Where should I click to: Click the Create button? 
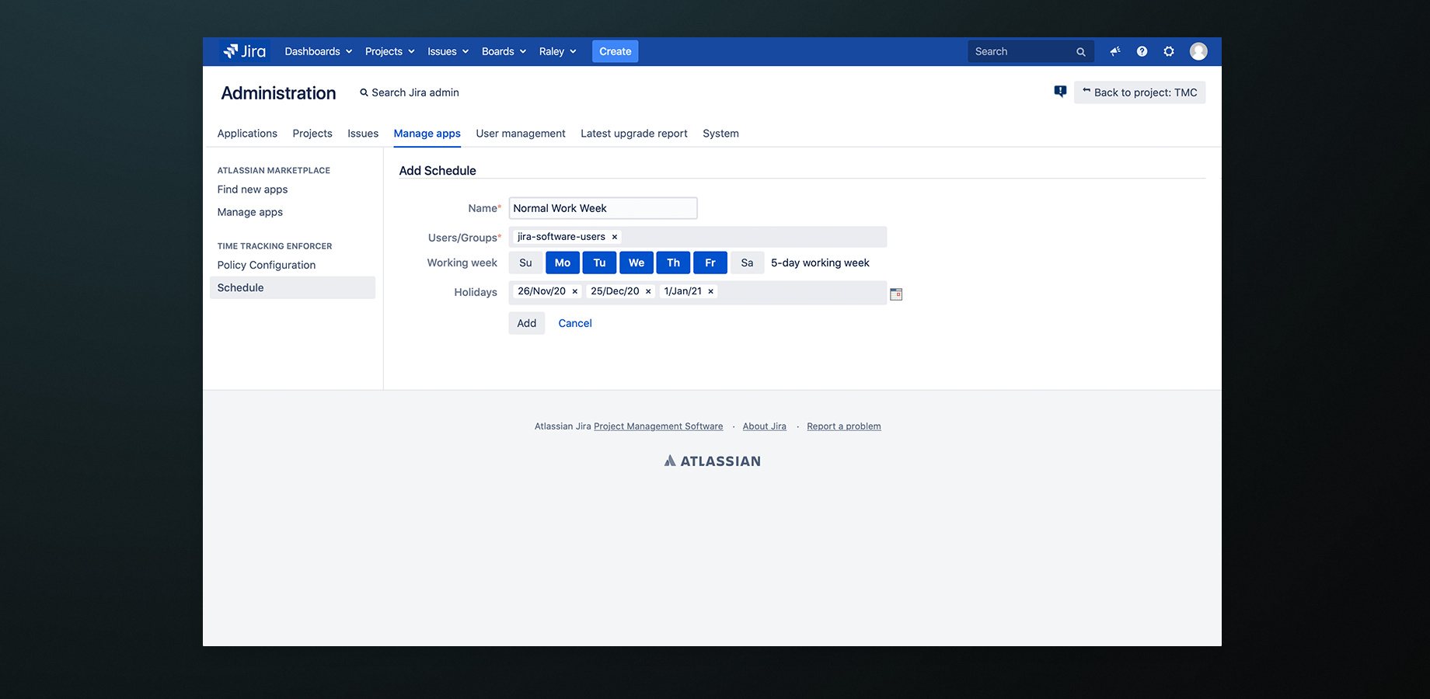coord(616,51)
